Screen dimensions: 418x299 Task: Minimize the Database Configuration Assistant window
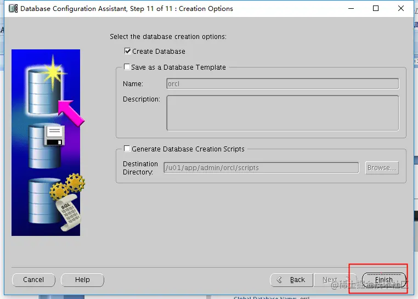(351, 9)
